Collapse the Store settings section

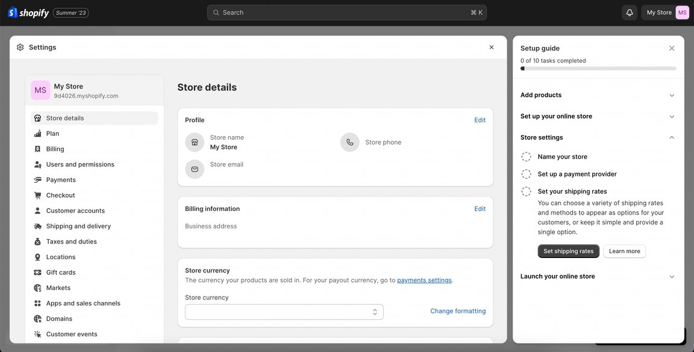click(672, 137)
